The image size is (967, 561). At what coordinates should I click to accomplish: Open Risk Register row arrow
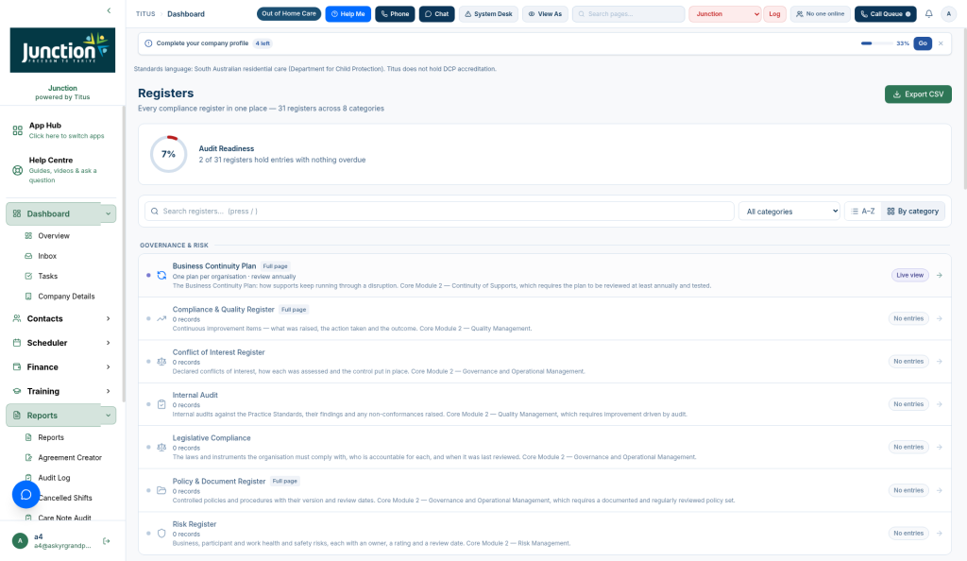pyautogui.click(x=940, y=534)
